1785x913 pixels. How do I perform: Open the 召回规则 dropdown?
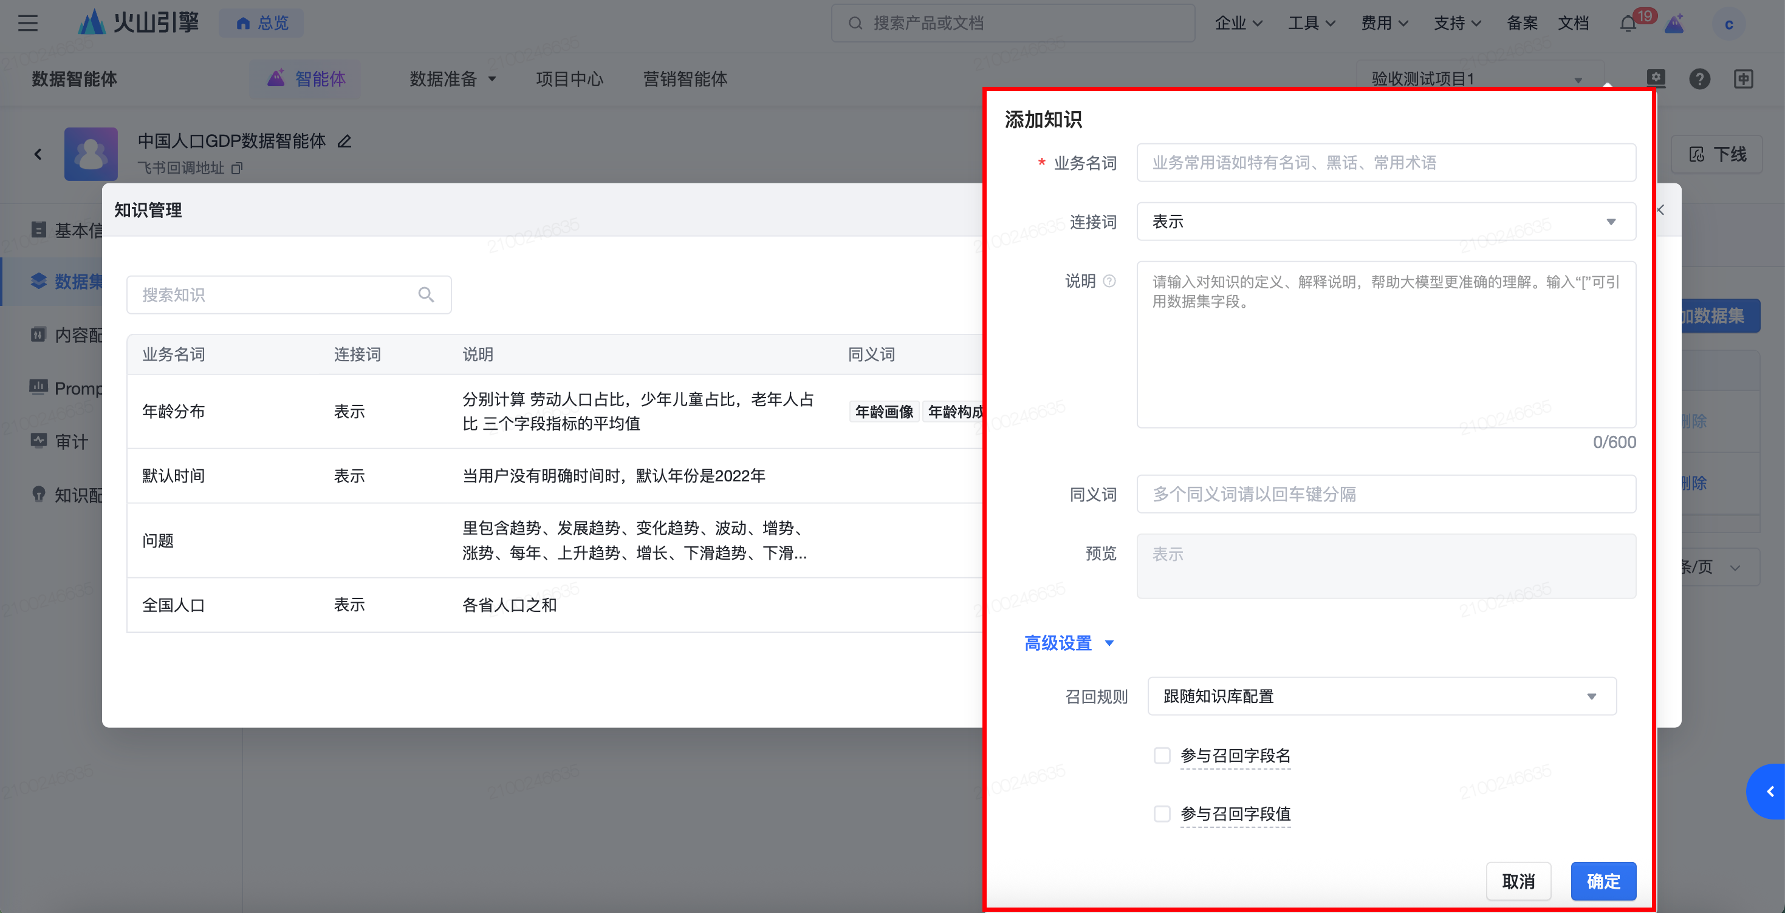(1382, 696)
